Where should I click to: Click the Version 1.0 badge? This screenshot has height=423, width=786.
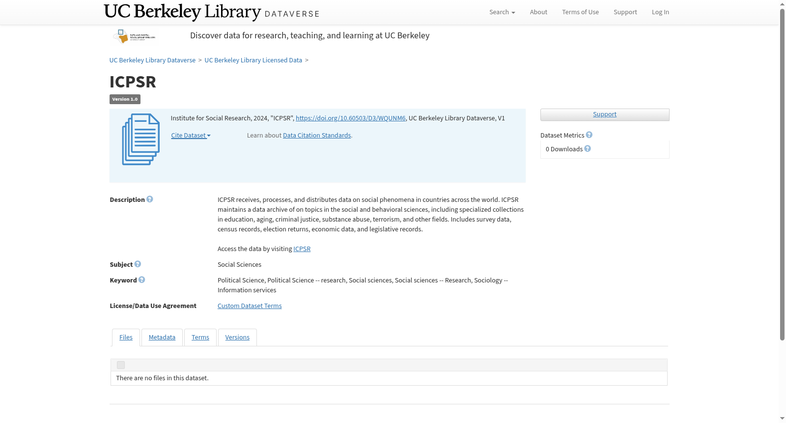point(125,99)
